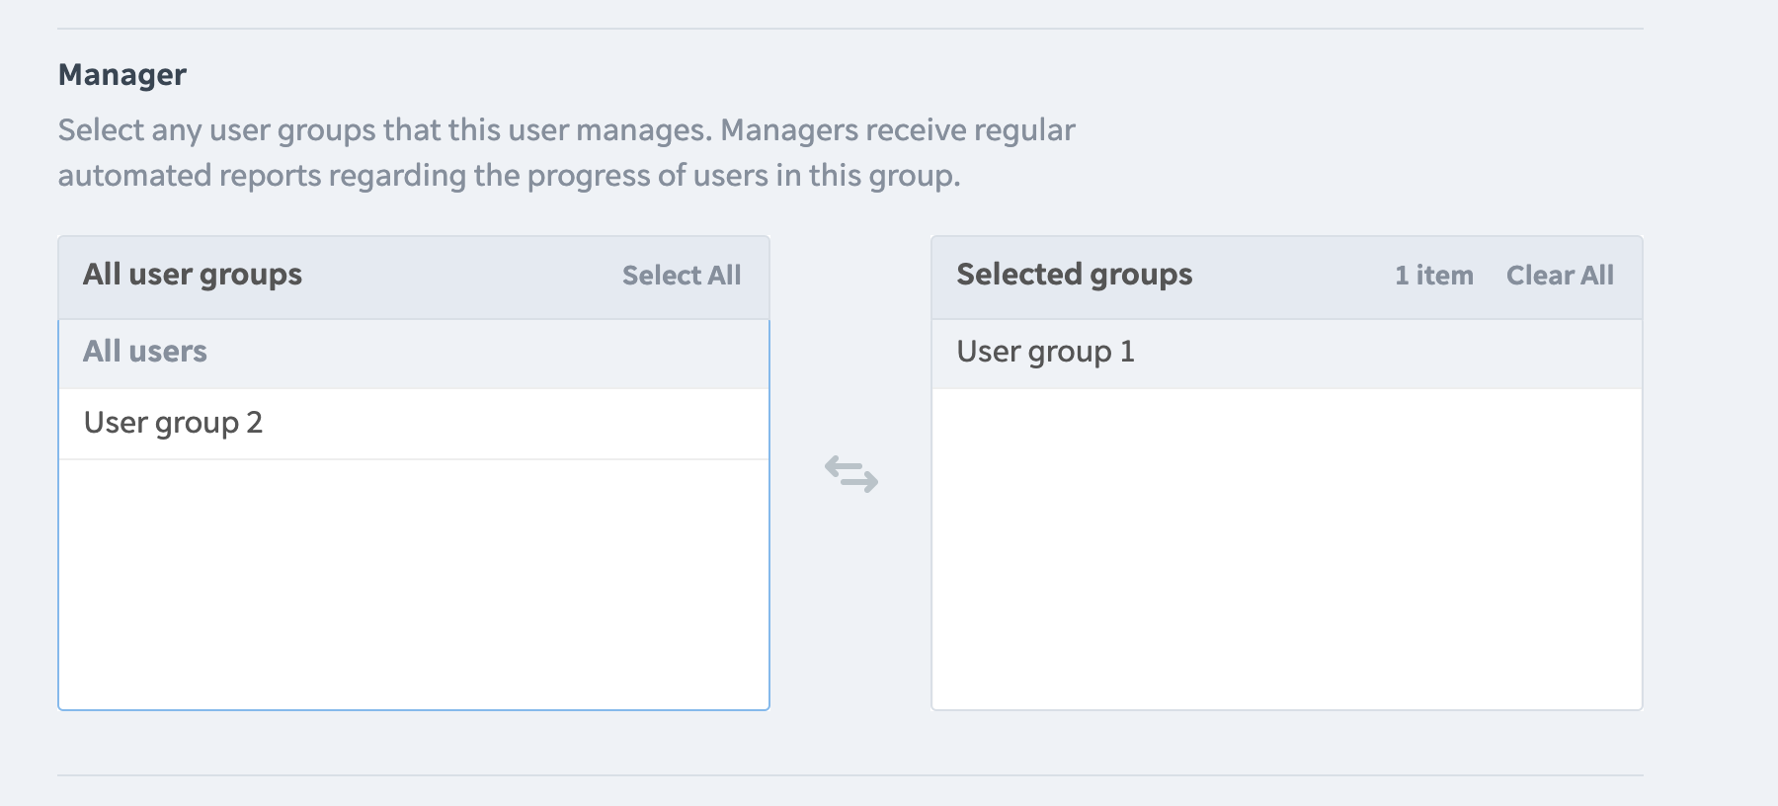The image size is (1778, 806).
Task: Click Clear All in Selected groups
Action: pos(1560,276)
